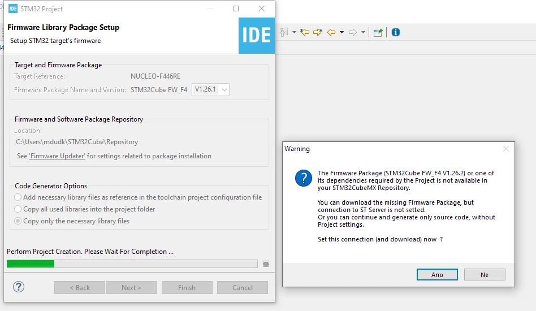Screen dimensions: 536x311
Task: Click the Back navigation arrow in toolbar
Action: [331, 32]
